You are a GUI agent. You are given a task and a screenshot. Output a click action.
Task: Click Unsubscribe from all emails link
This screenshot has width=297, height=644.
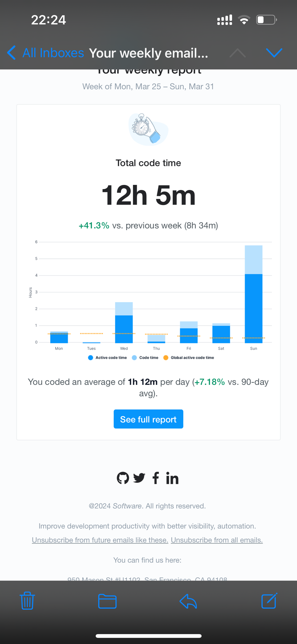tap(217, 540)
